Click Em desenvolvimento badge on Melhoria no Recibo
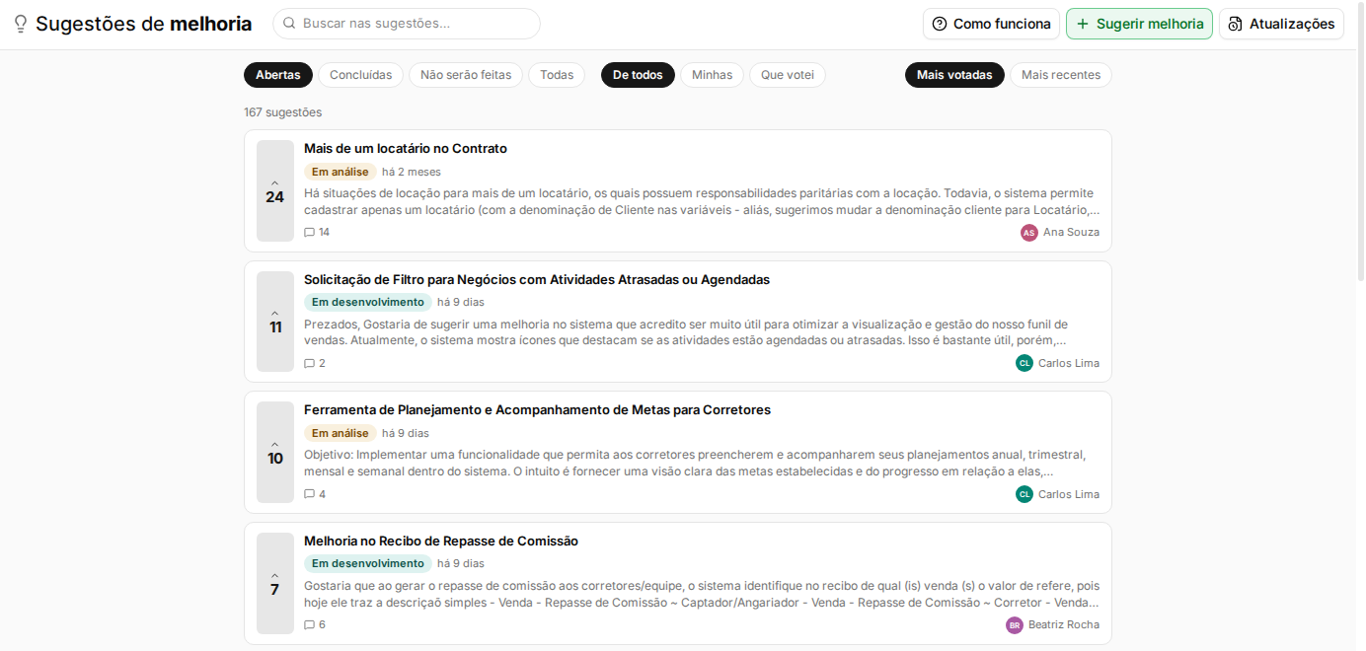 pyautogui.click(x=368, y=564)
